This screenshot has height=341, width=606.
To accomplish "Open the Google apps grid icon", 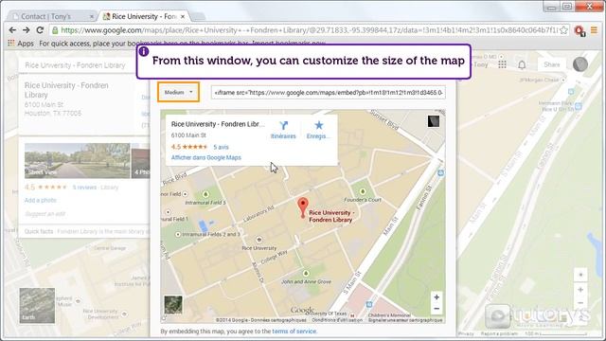I will (502, 64).
